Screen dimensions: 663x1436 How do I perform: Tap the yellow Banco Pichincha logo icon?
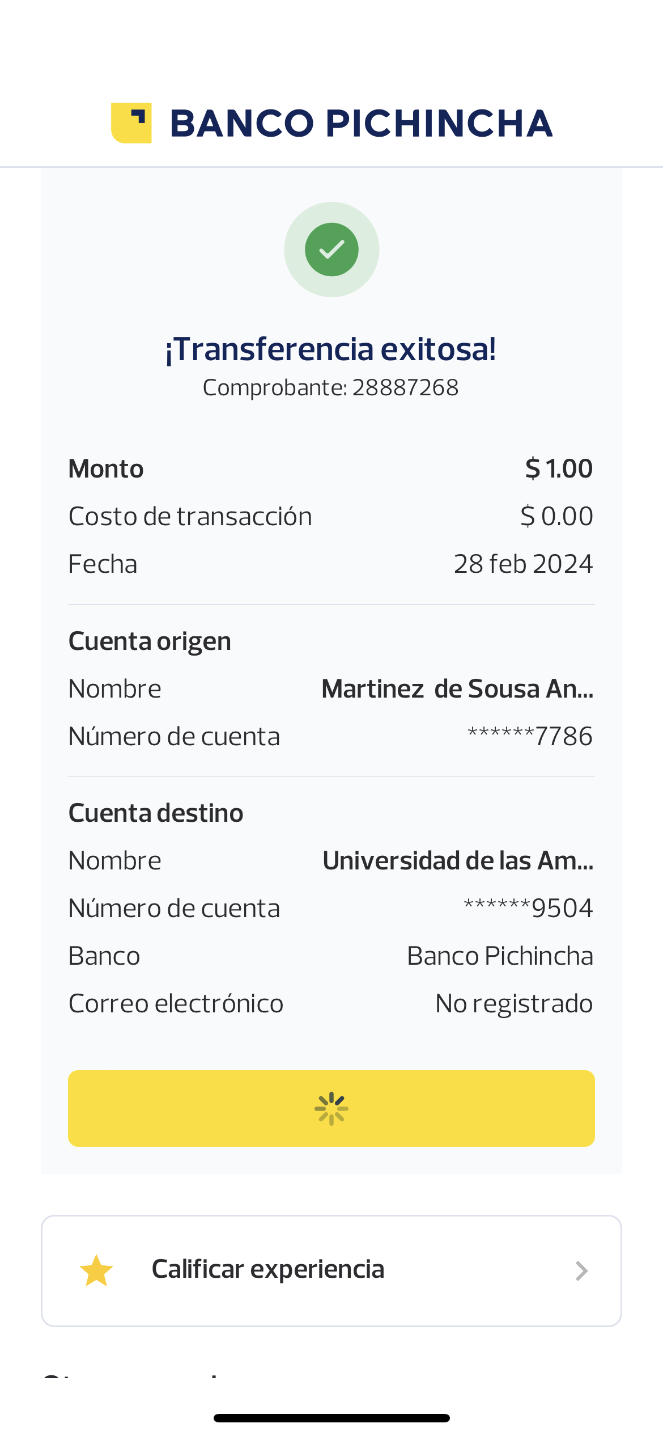point(131,123)
